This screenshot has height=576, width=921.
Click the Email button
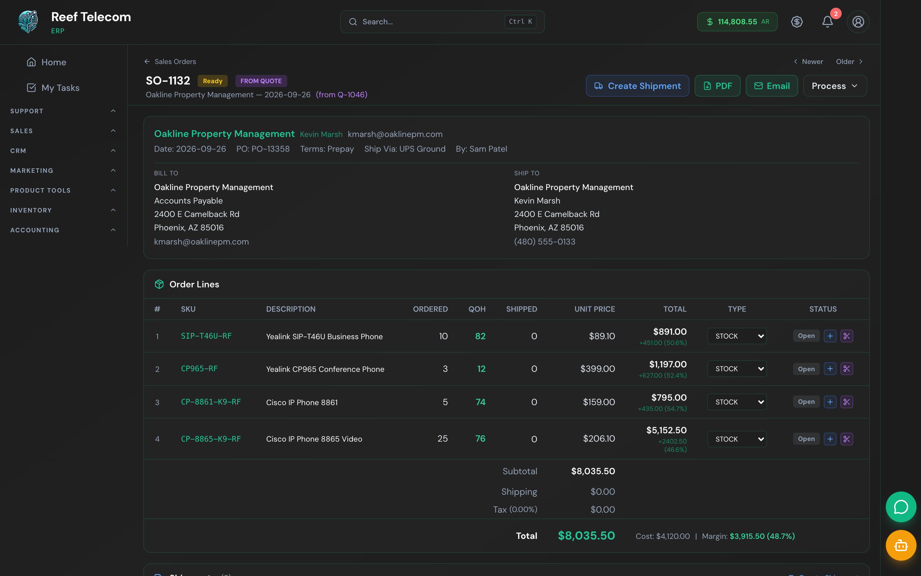pyautogui.click(x=772, y=86)
